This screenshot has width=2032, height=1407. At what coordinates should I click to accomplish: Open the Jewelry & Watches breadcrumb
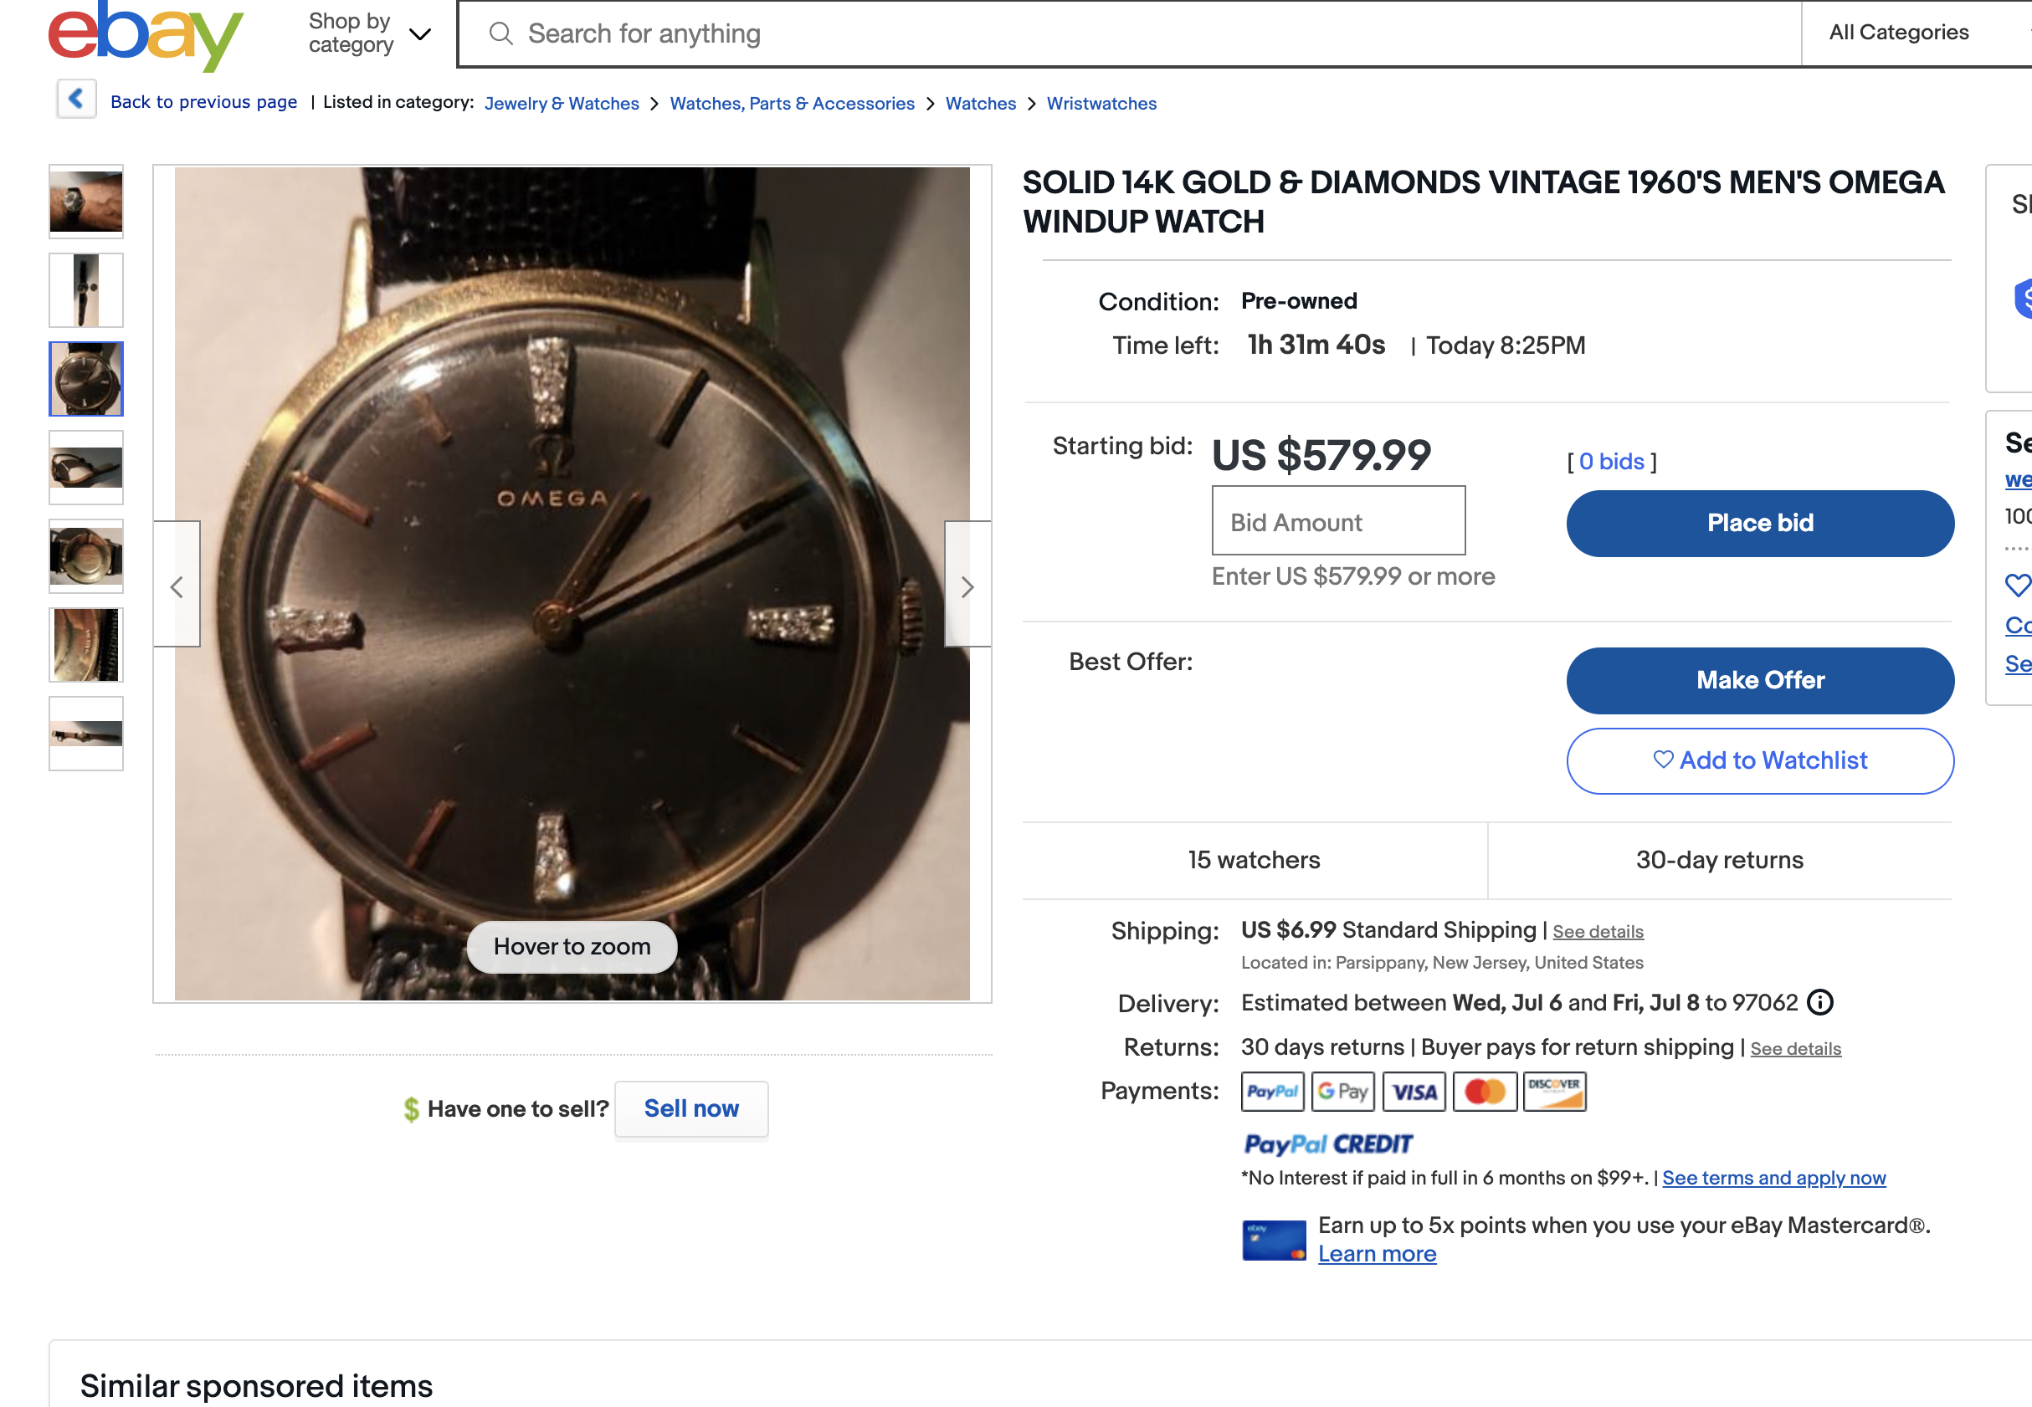click(561, 103)
